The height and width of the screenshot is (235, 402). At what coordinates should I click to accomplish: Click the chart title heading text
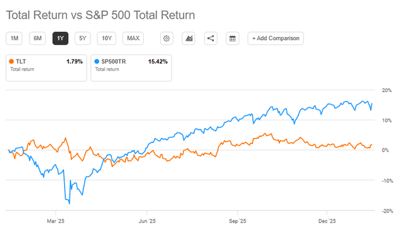100,15
